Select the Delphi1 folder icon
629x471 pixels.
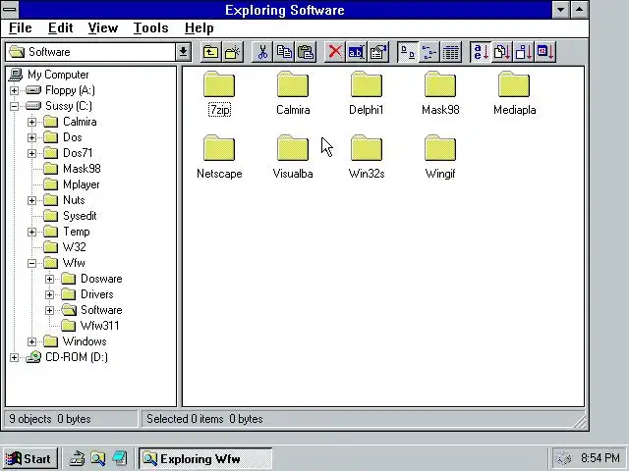(x=367, y=84)
